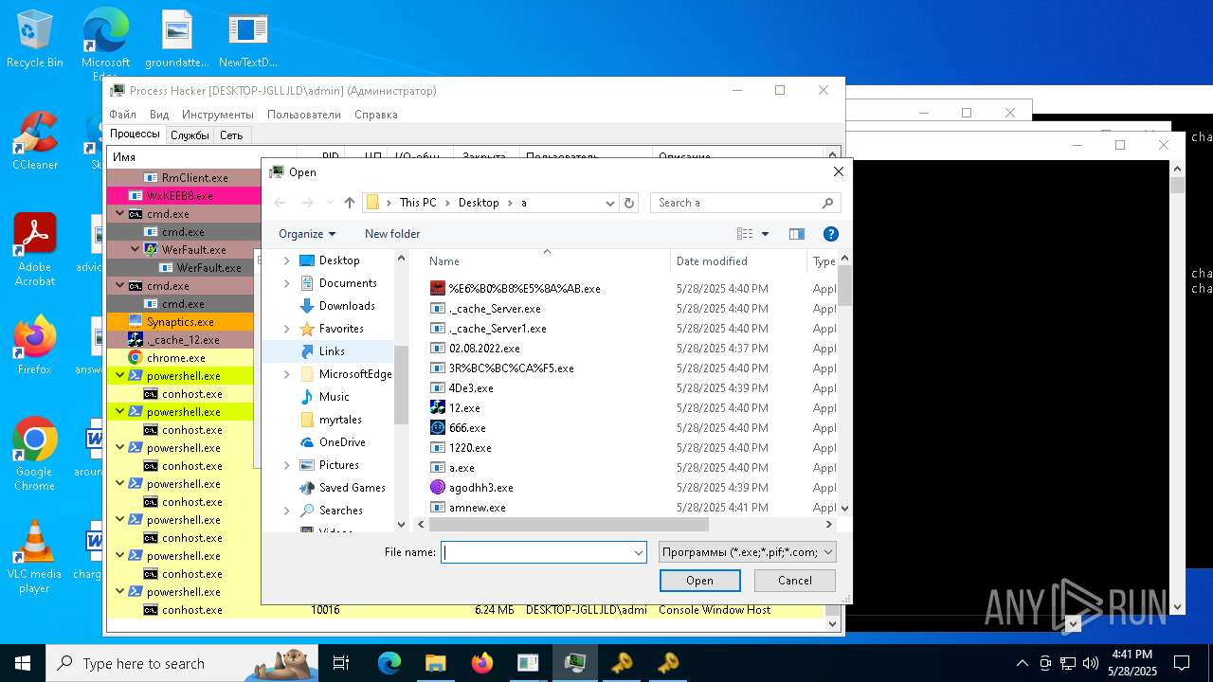Open the file type filter dropdown
Image resolution: width=1213 pixels, height=682 pixels.
(x=748, y=552)
